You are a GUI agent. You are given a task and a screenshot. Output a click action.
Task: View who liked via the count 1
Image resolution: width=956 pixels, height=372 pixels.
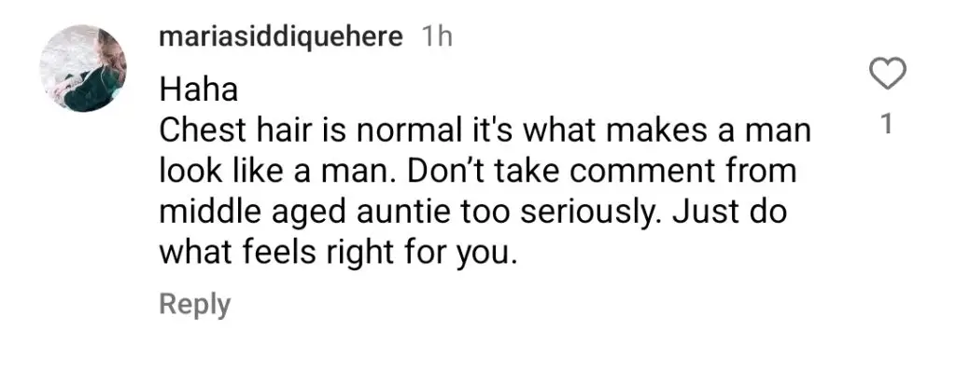point(888,126)
